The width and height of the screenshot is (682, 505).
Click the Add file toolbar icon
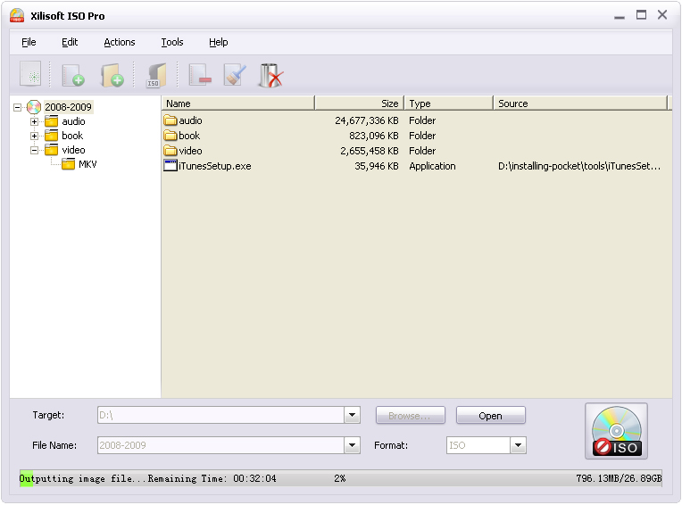(x=72, y=74)
